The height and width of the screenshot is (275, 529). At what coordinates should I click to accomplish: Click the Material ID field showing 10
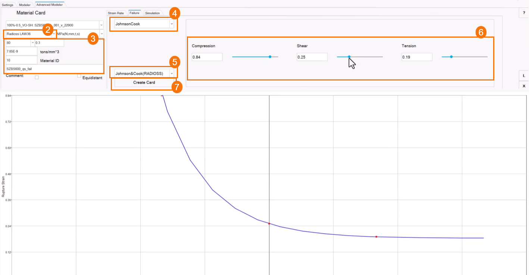click(x=21, y=60)
